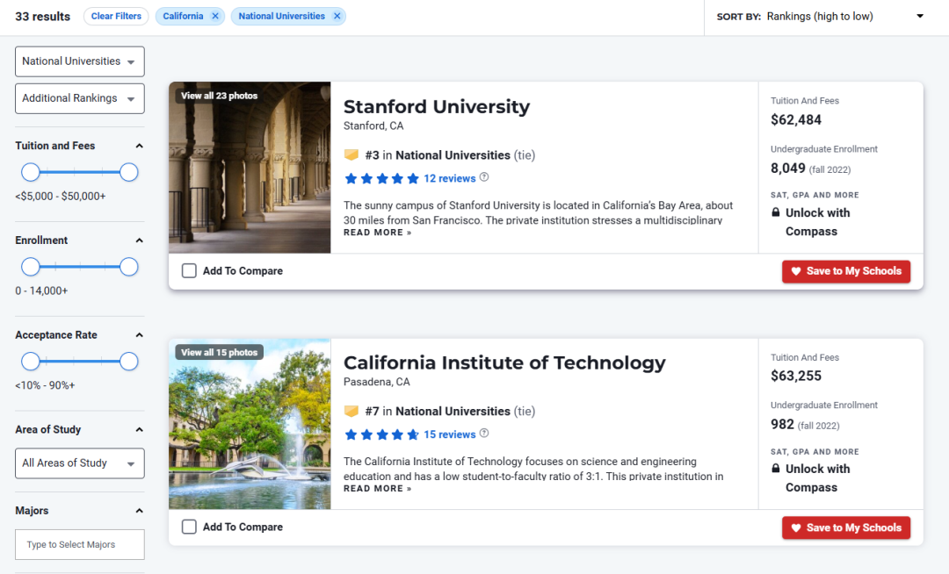The width and height of the screenshot is (949, 574).
Task: Open the Sort By rankings dropdown
Action: tap(845, 17)
